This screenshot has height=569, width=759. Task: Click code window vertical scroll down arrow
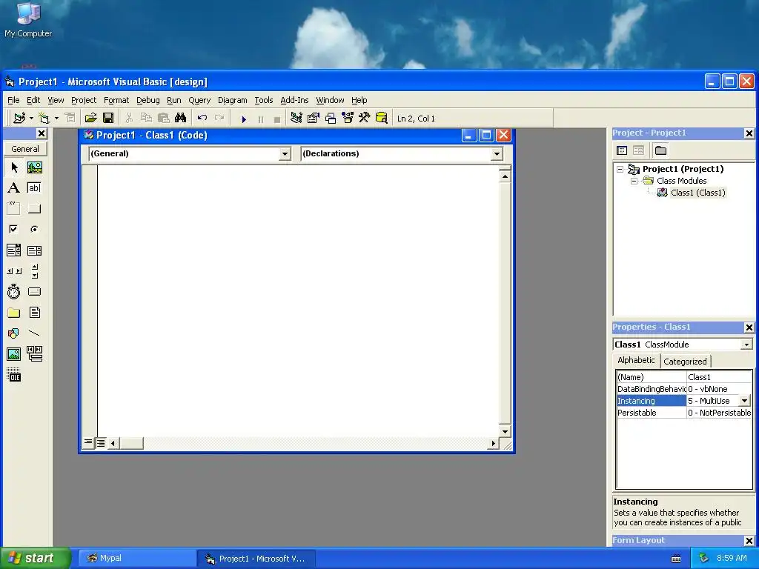coord(505,431)
